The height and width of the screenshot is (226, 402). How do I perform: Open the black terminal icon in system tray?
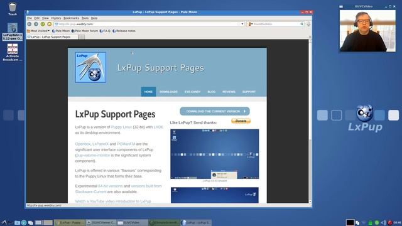point(350,222)
